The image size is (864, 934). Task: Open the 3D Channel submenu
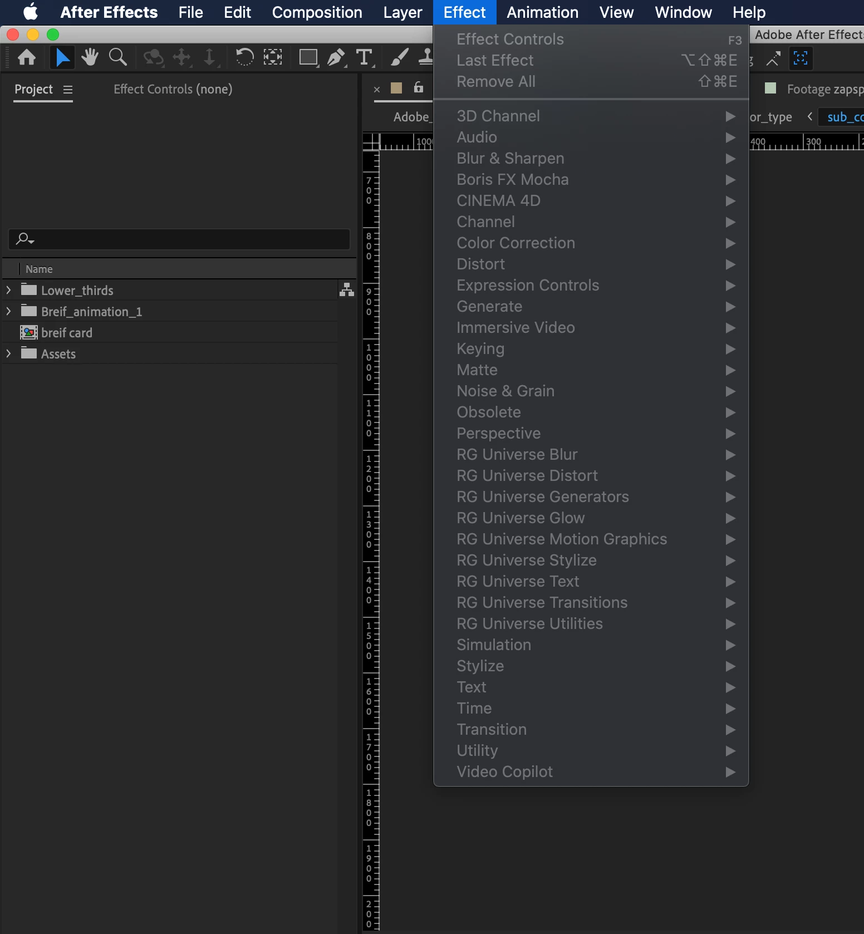pos(591,116)
